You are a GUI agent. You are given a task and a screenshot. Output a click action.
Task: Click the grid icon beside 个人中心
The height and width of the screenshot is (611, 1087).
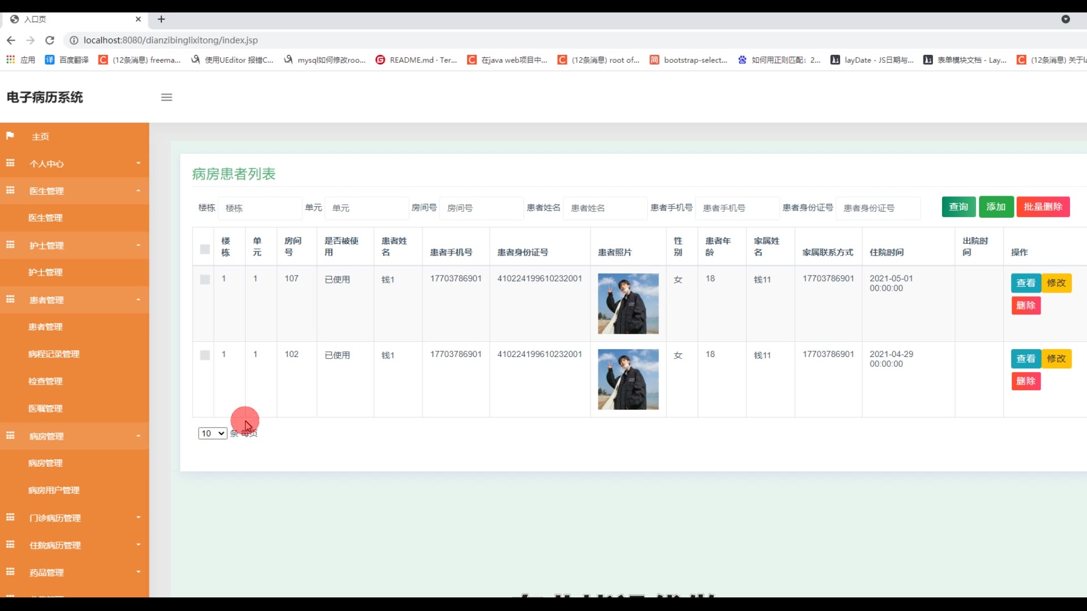(10, 163)
